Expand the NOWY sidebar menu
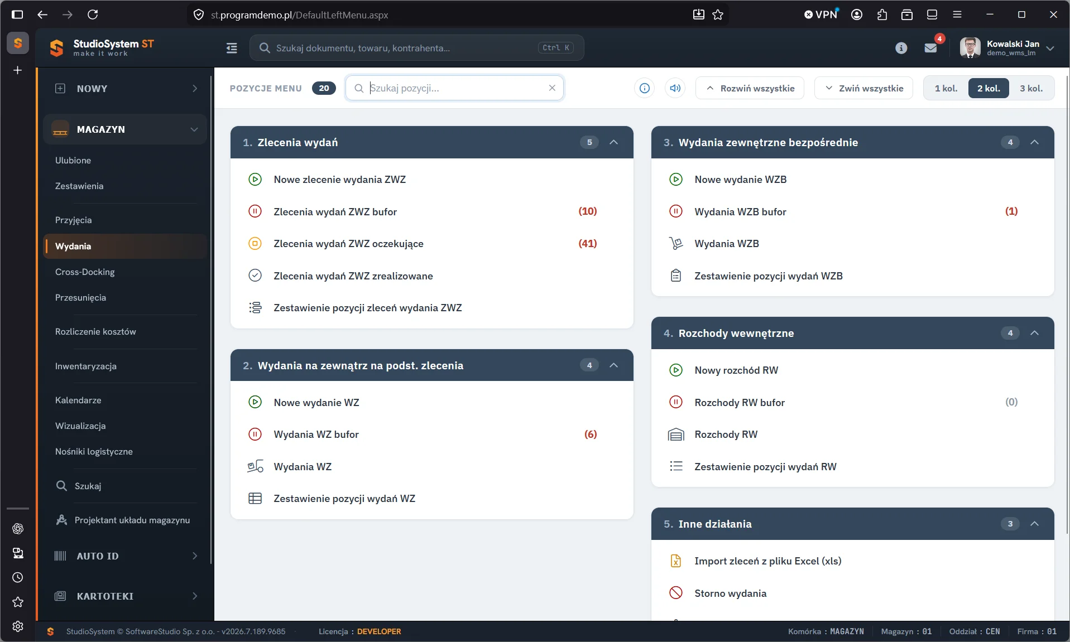This screenshot has width=1070, height=642. click(x=125, y=88)
